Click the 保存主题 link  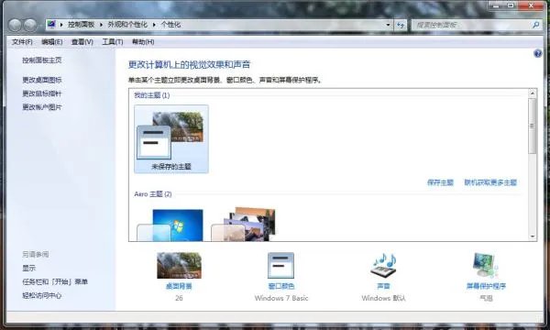(440, 182)
